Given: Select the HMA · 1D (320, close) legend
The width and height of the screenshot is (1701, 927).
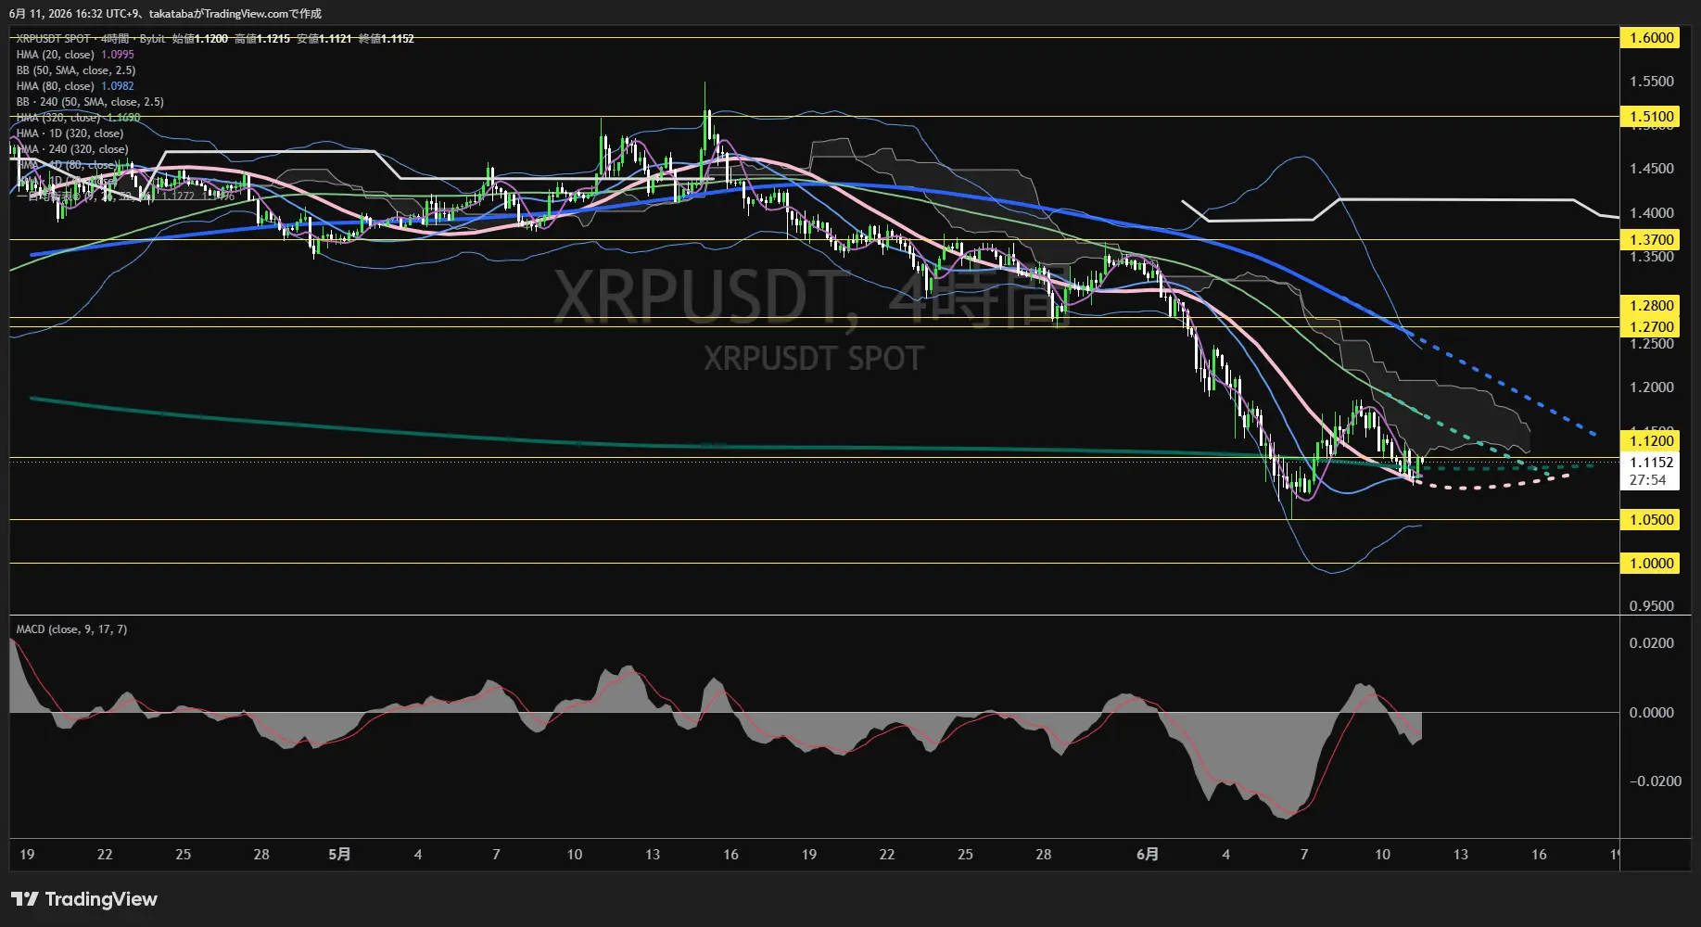Looking at the screenshot, I should tap(70, 133).
